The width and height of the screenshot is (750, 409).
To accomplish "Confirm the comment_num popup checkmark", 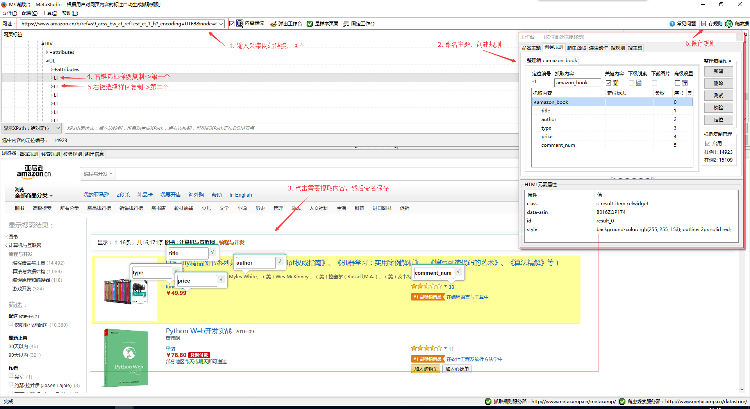I will tap(458, 271).
